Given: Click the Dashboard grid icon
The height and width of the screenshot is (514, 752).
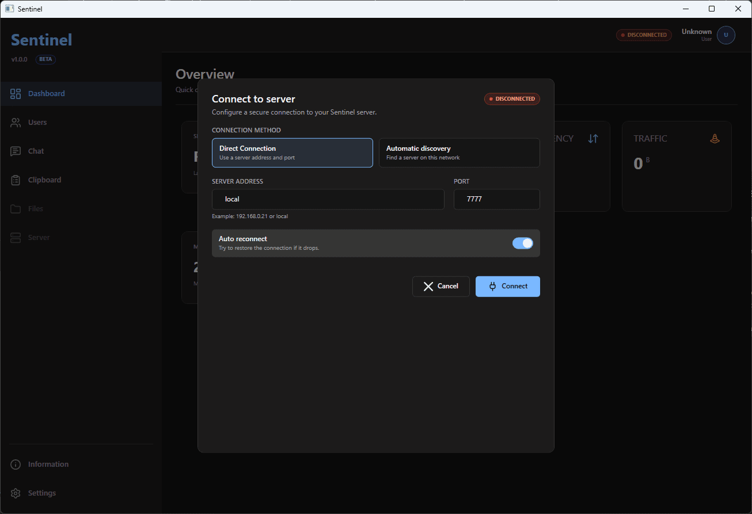Looking at the screenshot, I should pos(16,94).
